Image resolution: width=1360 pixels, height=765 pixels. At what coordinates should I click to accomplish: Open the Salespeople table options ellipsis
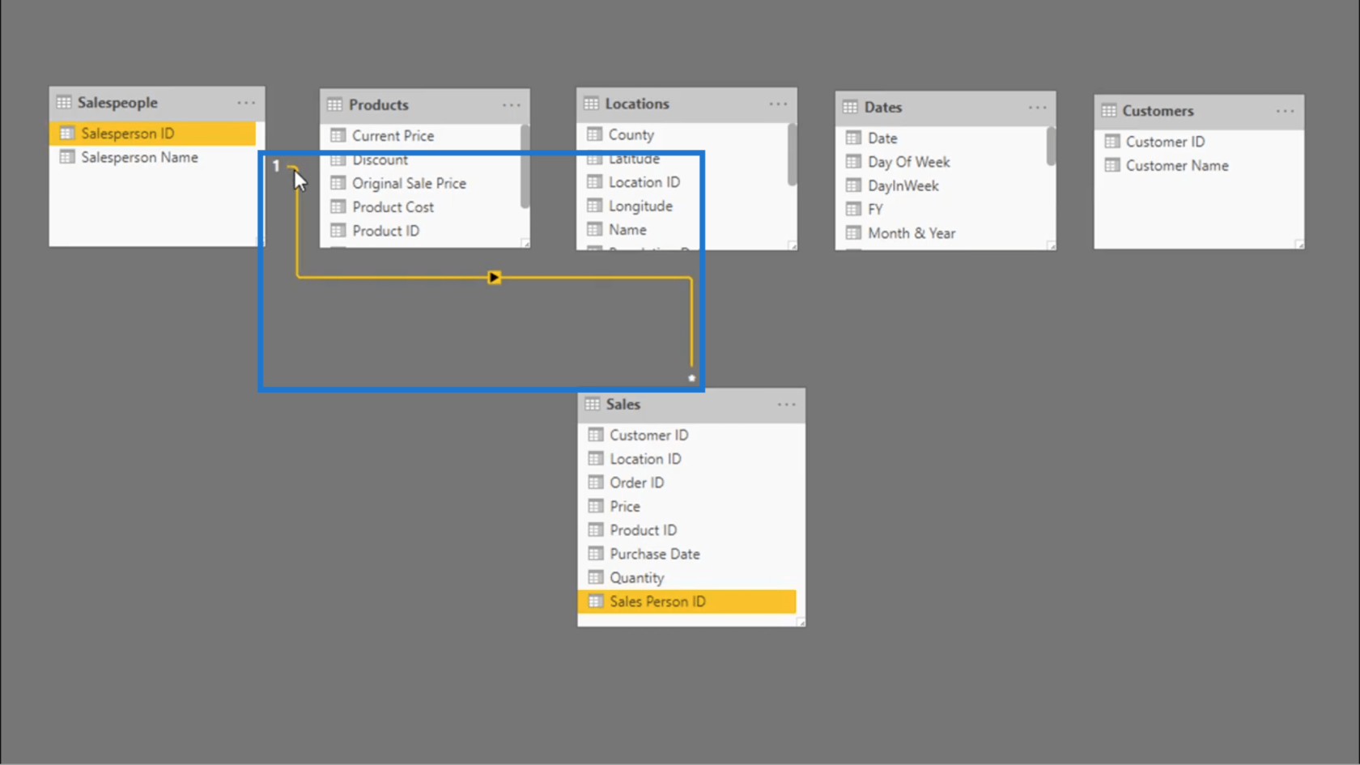pos(246,103)
